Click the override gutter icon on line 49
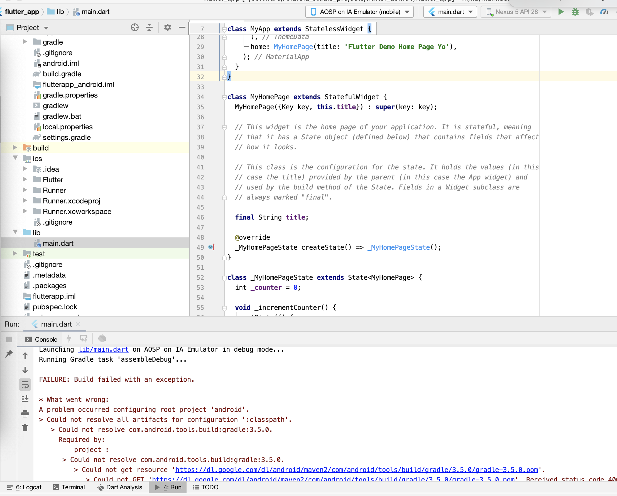Screen dimensions: 617x496 212,247
